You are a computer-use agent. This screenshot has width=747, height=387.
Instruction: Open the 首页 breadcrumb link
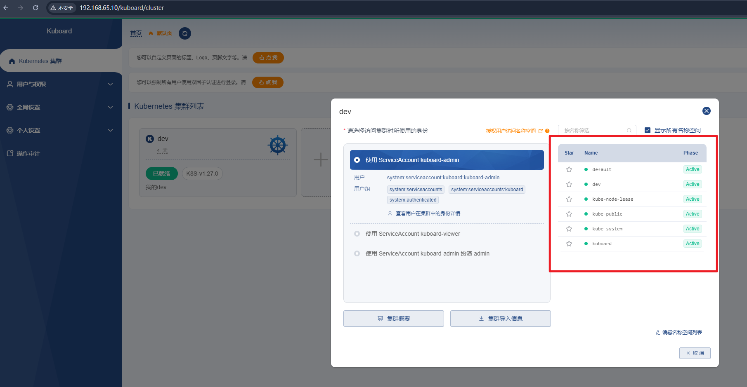(x=136, y=33)
